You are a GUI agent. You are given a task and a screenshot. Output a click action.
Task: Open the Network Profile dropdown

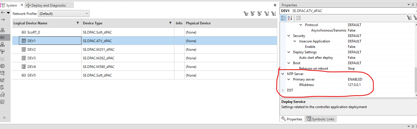[x=64, y=13]
